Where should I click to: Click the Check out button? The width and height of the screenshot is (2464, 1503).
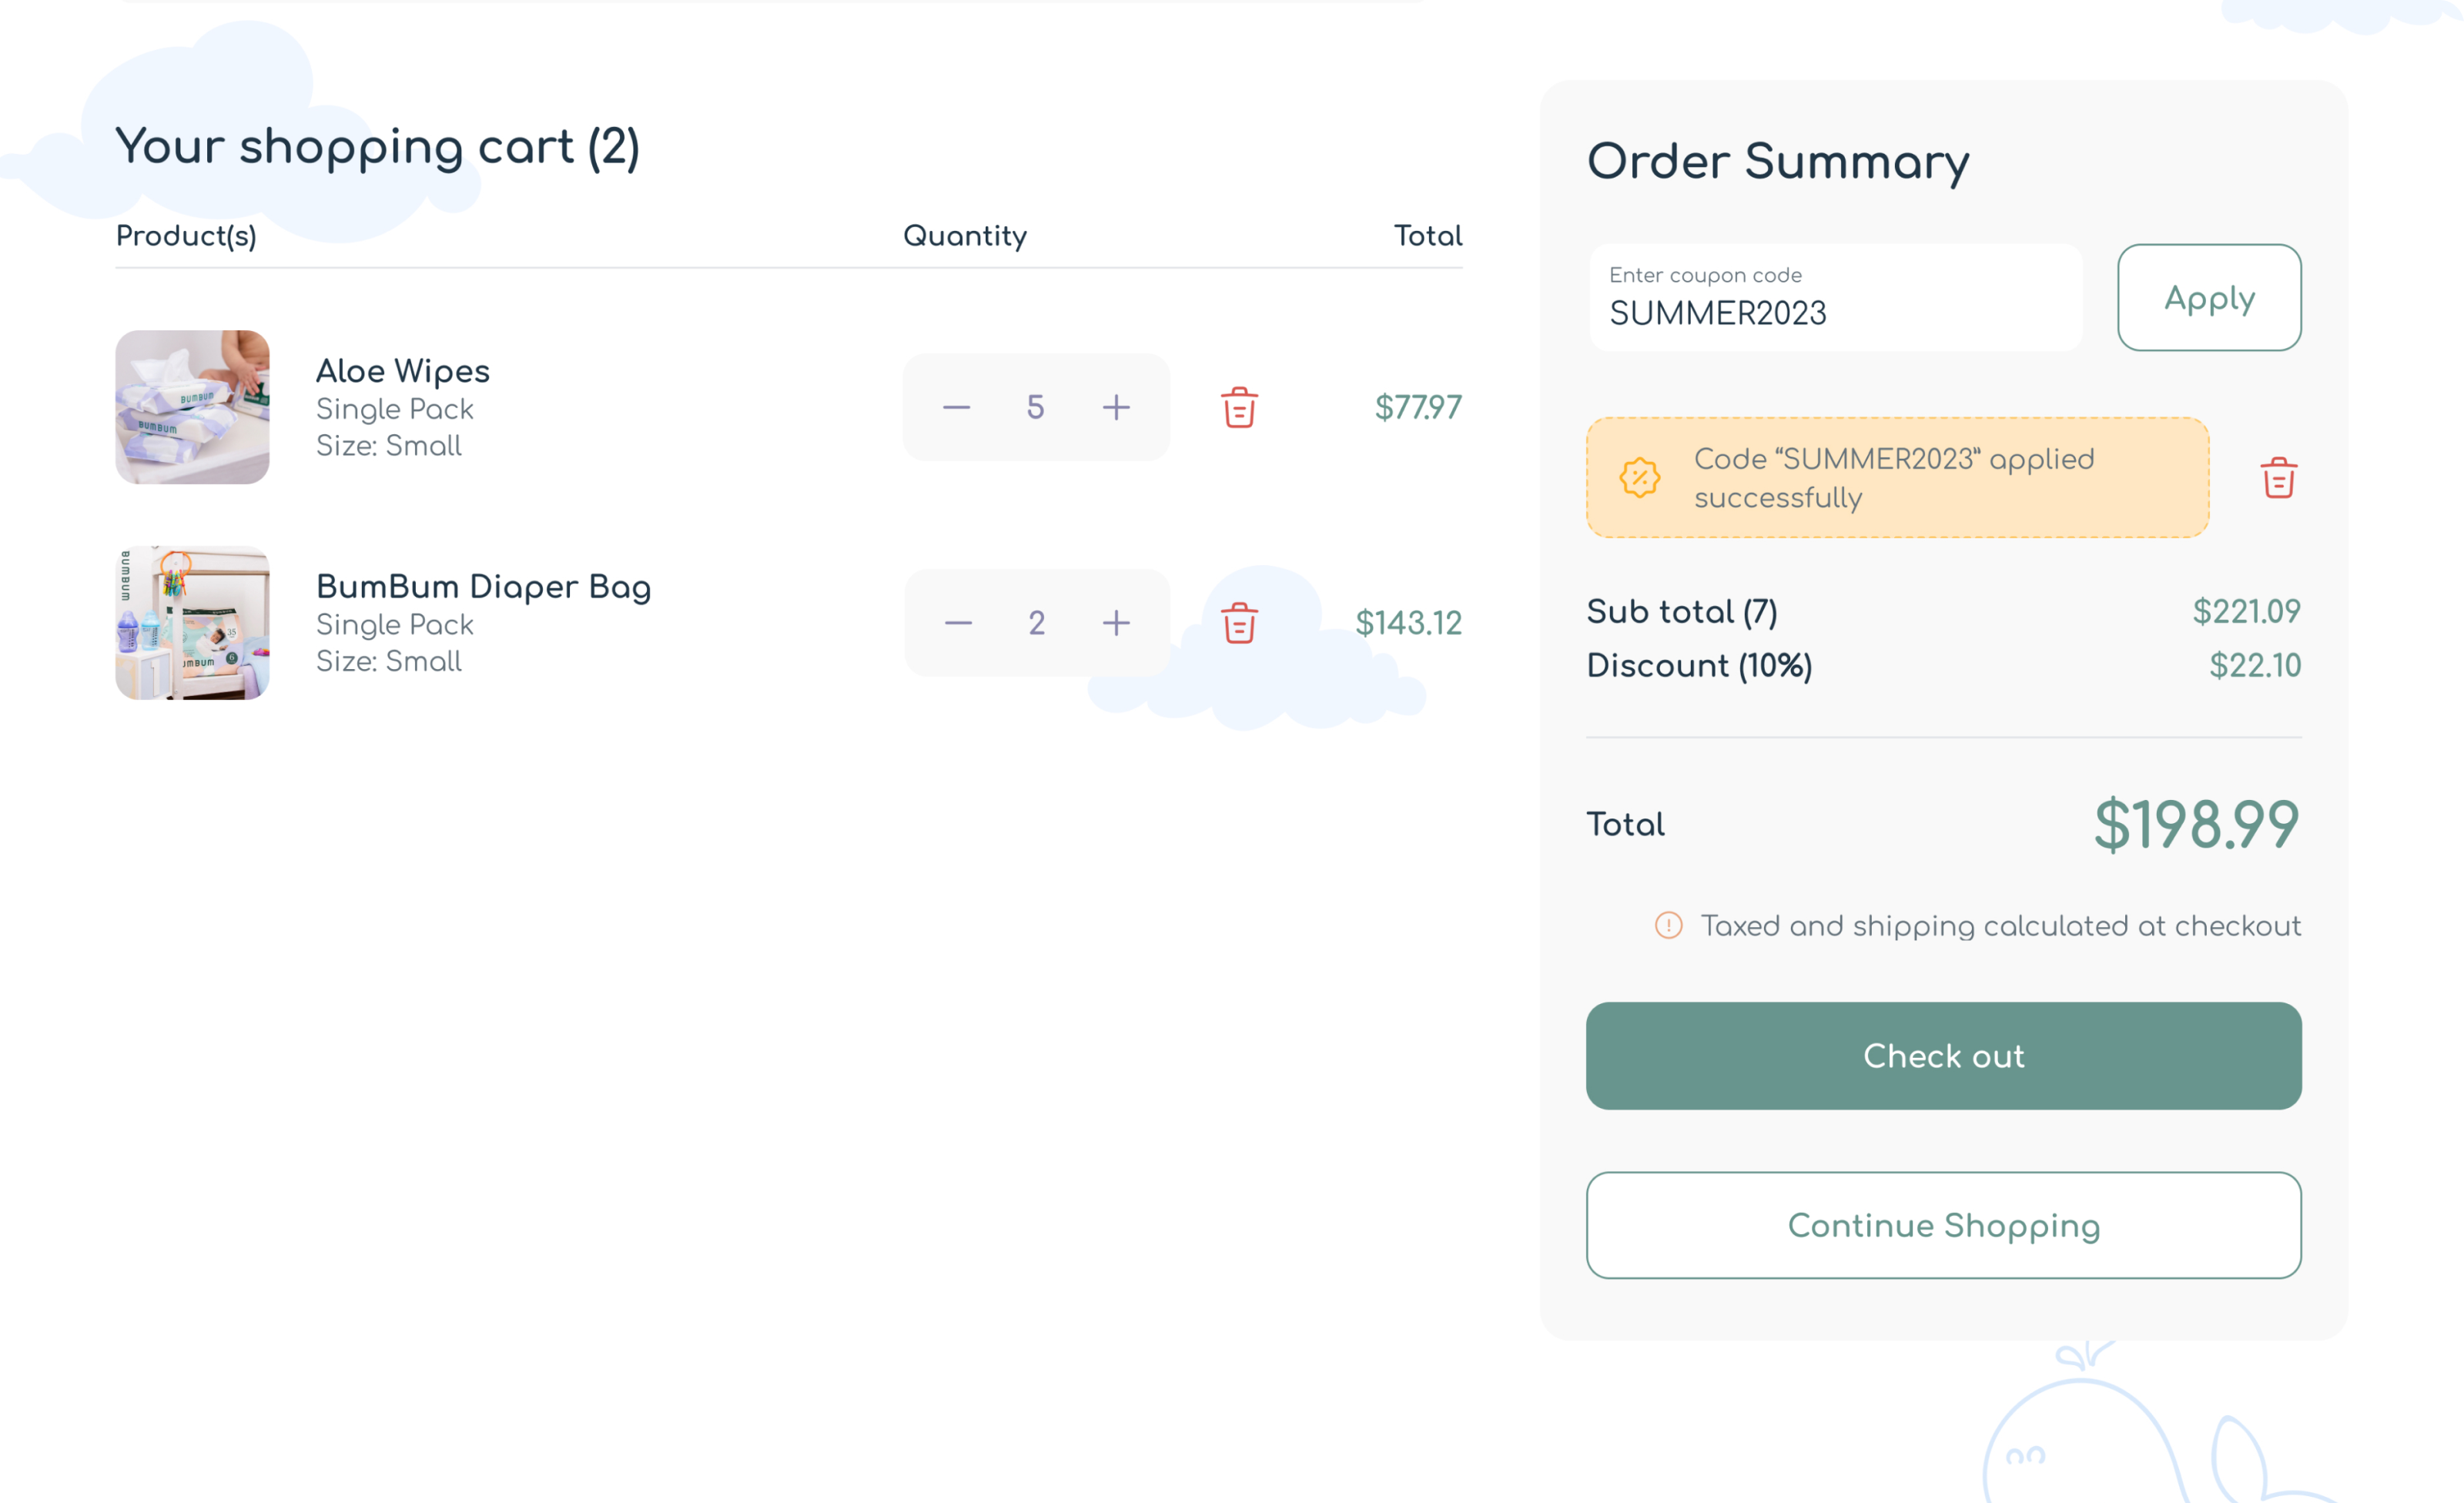click(x=1943, y=1056)
